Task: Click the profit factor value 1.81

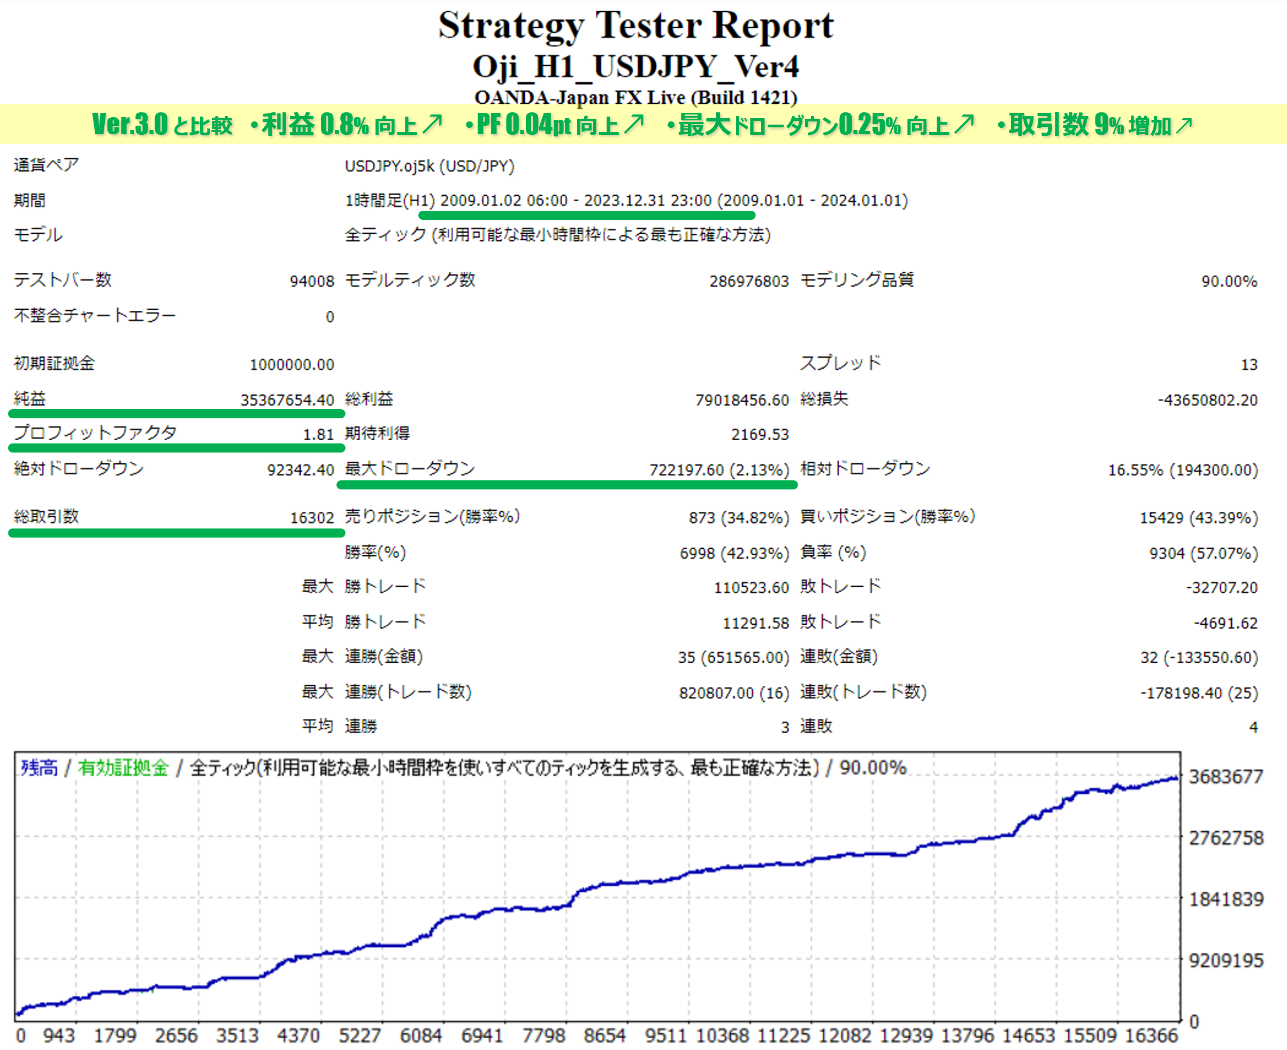Action: 318,435
